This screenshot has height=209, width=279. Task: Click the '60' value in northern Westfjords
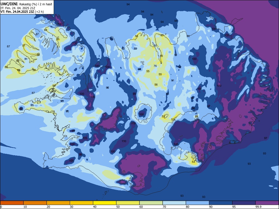coord(45,30)
